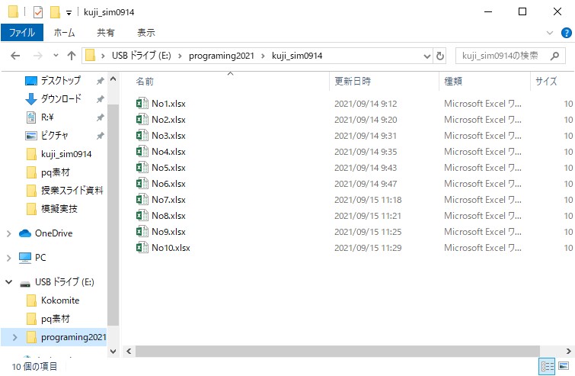This screenshot has height=376, width=575.
Task: Expand the PC tree node
Action: (x=9, y=258)
